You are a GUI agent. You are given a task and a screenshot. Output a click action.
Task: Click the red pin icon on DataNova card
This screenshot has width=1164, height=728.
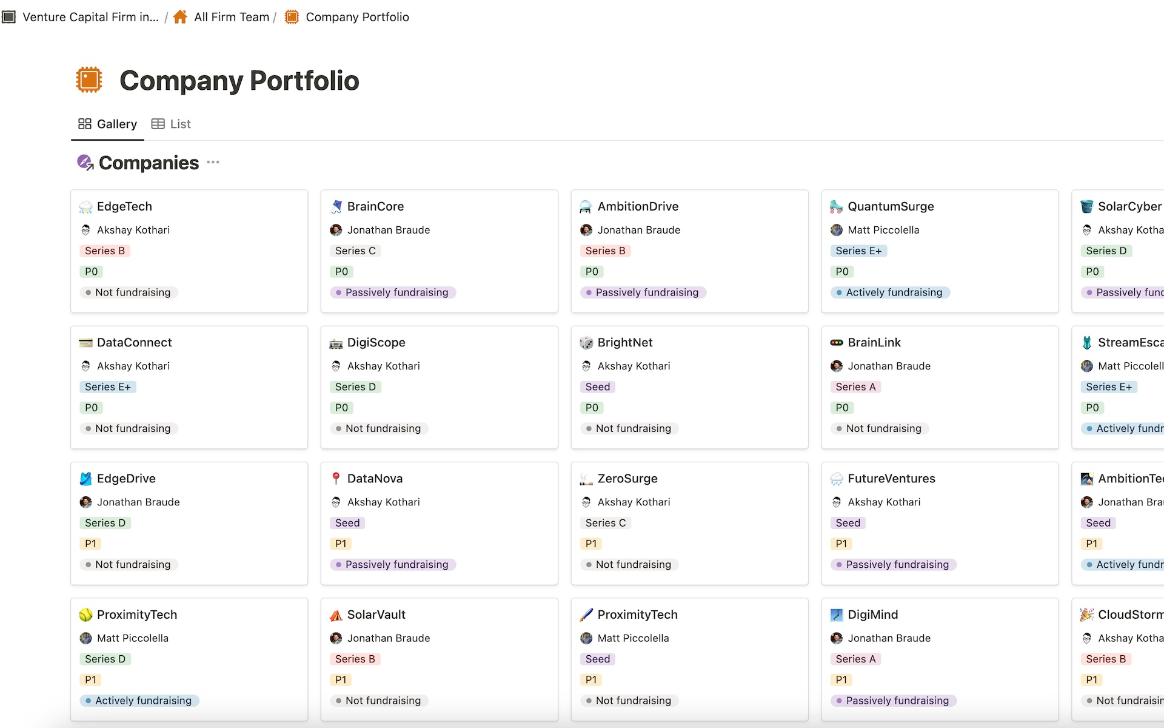click(x=336, y=478)
